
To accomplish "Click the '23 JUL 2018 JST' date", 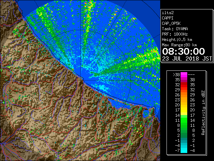I will click(x=187, y=59).
